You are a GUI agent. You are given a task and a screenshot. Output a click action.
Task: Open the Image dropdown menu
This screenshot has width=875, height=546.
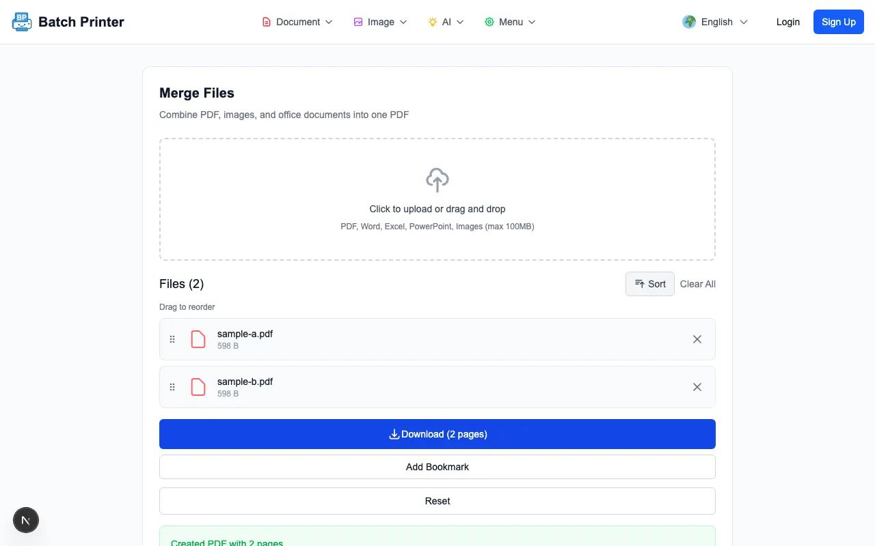[380, 22]
